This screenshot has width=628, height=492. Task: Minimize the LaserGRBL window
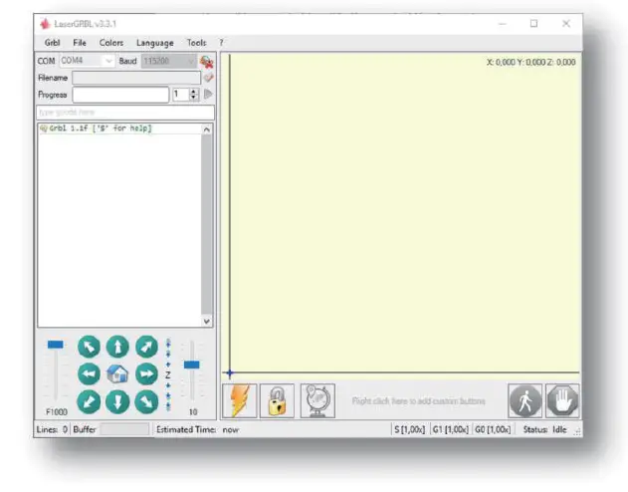click(x=503, y=24)
